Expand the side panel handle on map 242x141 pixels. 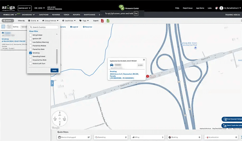pos(52,83)
